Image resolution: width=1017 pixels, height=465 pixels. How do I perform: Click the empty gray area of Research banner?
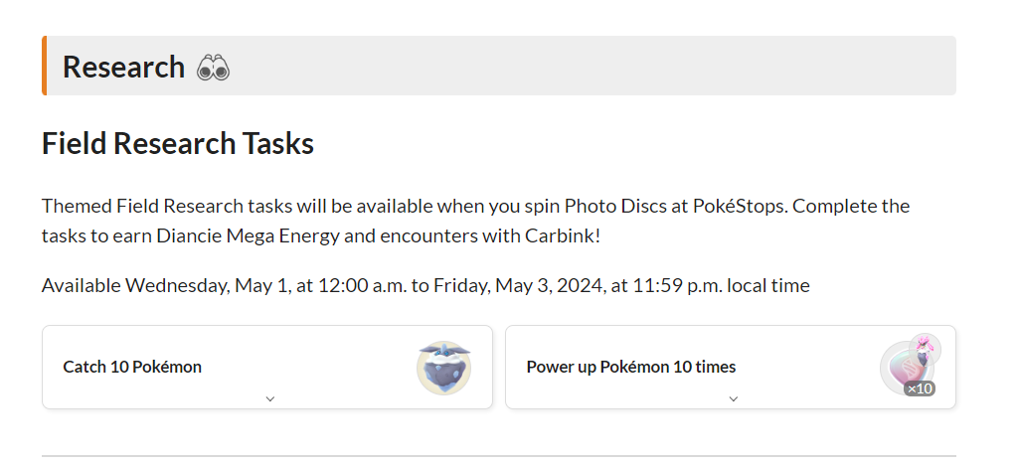(x=584, y=66)
